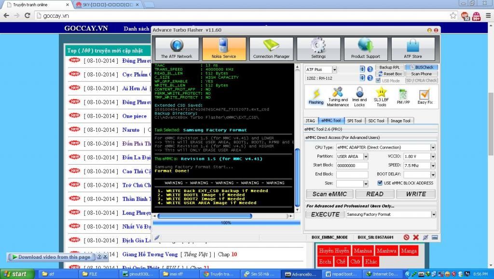This screenshot has height=279, width=494.
Task: Open Manhua category link on webpage
Action: point(363,251)
